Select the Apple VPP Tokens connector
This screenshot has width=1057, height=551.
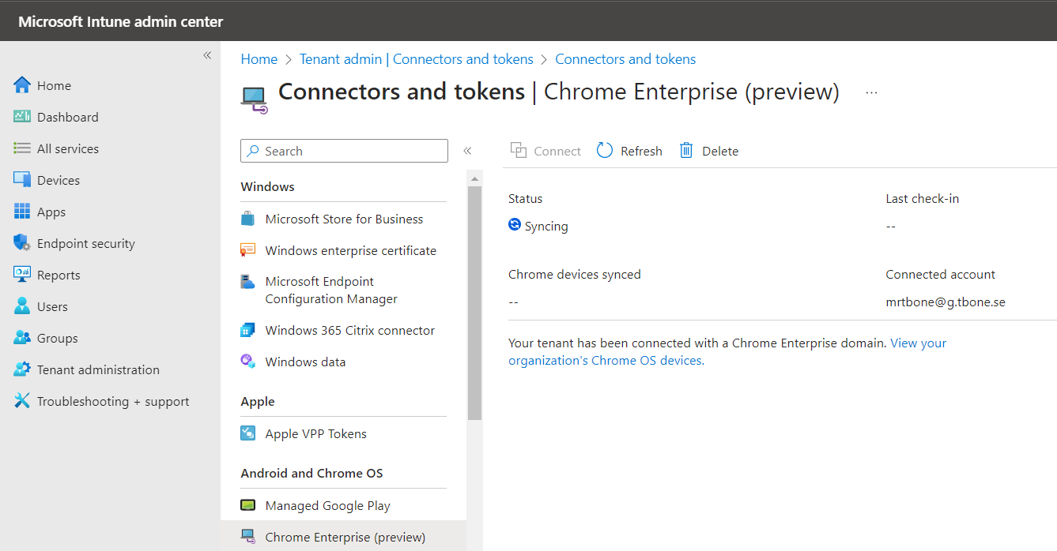tap(315, 433)
